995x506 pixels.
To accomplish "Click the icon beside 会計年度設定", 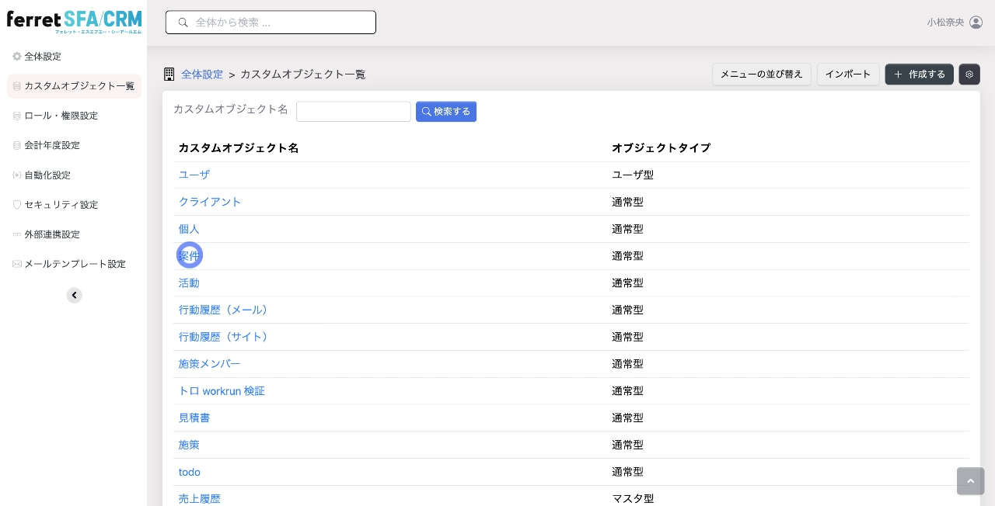I will pyautogui.click(x=17, y=145).
